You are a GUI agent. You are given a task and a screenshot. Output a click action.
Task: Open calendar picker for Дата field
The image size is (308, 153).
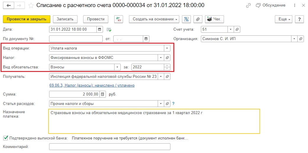(x=100, y=29)
